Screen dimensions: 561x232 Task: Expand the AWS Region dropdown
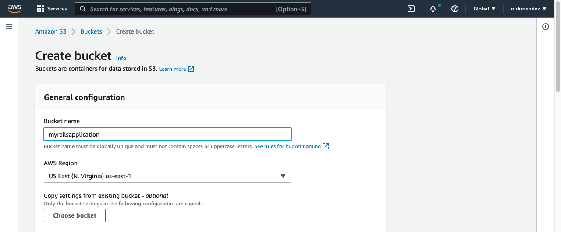167,176
